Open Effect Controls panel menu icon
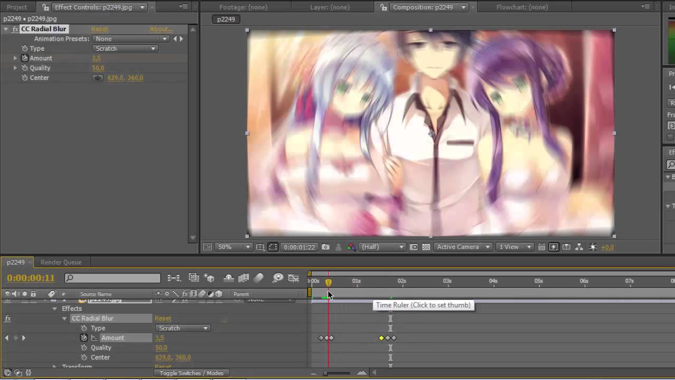 (x=183, y=7)
